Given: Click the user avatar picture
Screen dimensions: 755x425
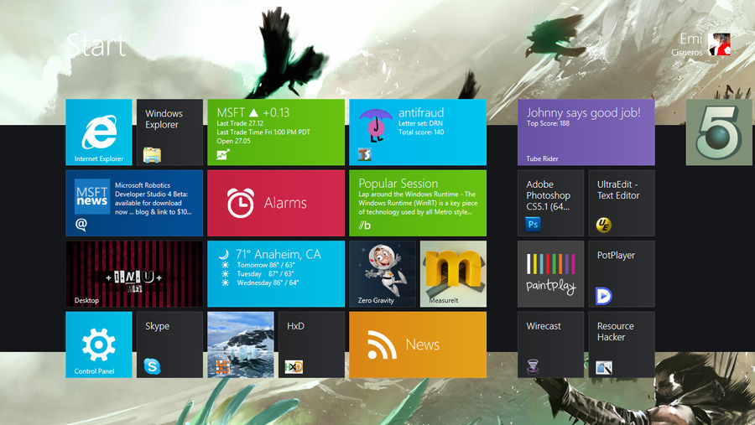Looking at the screenshot, I should point(720,44).
